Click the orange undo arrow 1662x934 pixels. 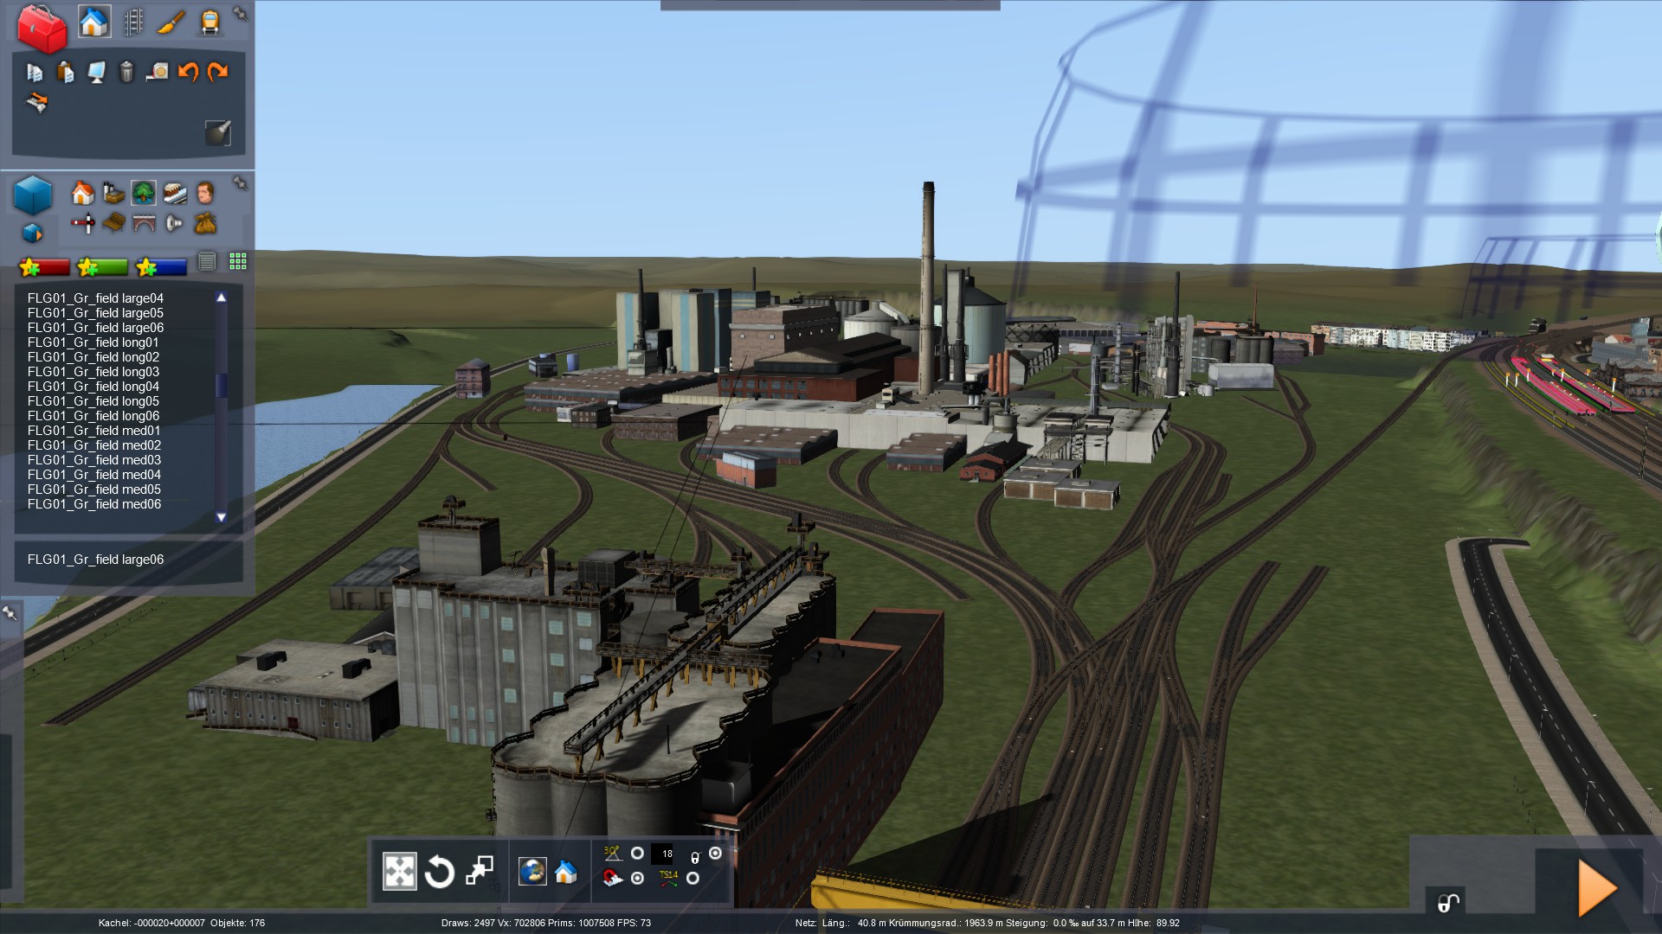pos(188,72)
